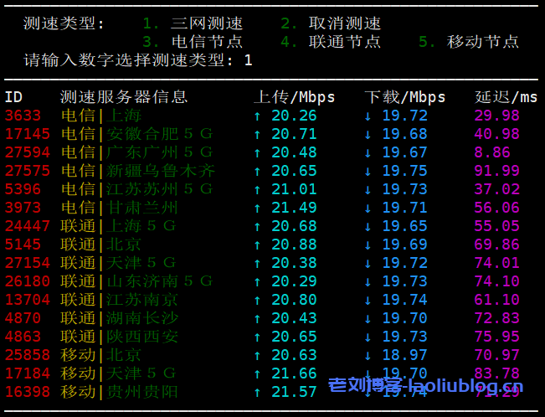Click server ID 4870
Image resolution: width=545 pixels, height=417 pixels.
coord(23,318)
